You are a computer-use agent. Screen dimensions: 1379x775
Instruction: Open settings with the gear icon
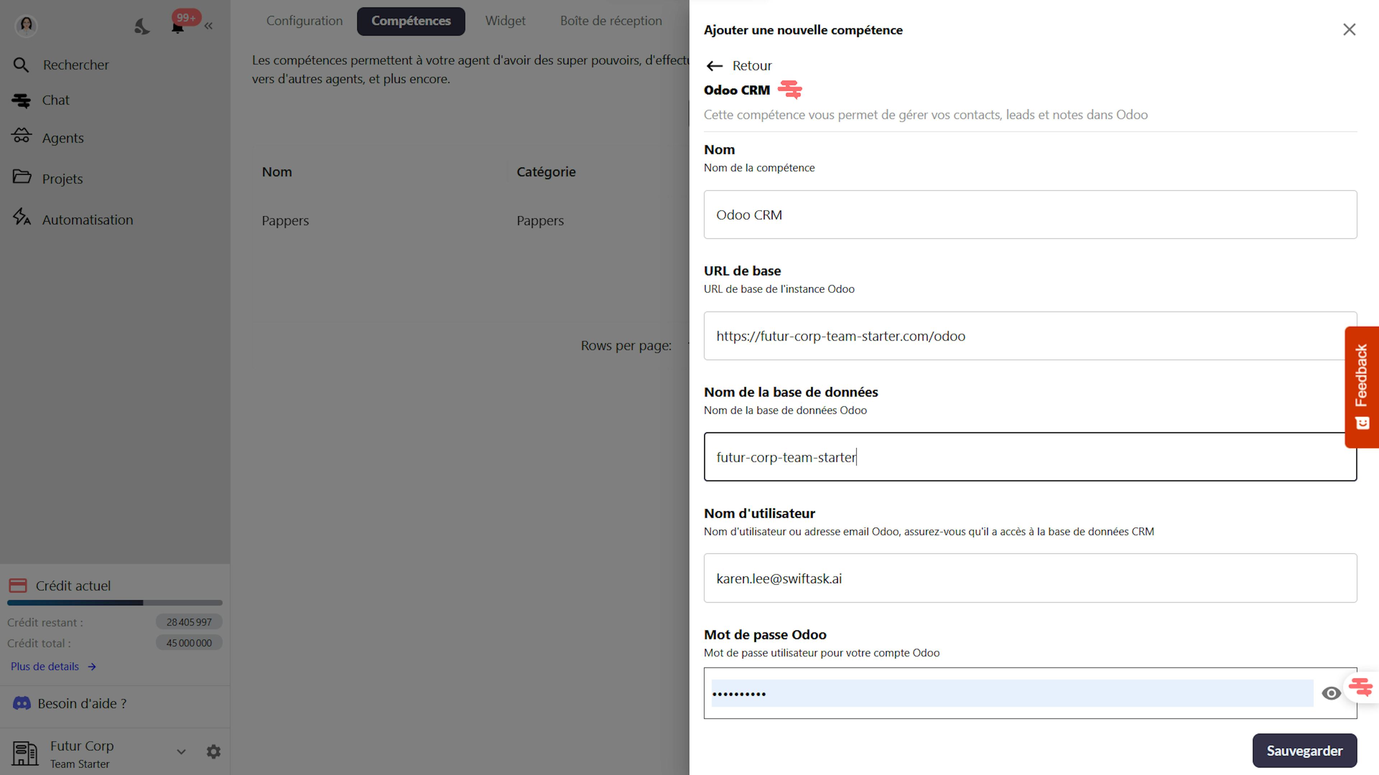tap(213, 751)
